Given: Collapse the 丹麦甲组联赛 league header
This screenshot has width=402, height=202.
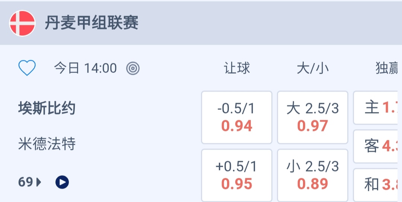Looking at the screenshot, I should tap(92, 23).
